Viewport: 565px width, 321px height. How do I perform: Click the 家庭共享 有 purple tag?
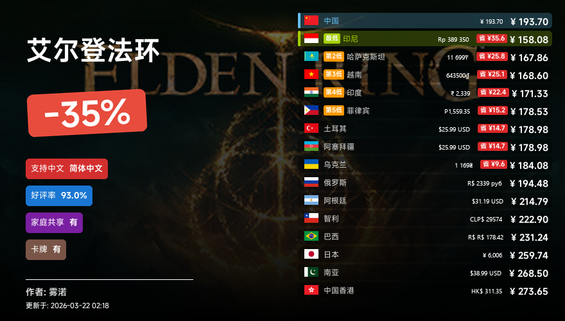point(54,223)
